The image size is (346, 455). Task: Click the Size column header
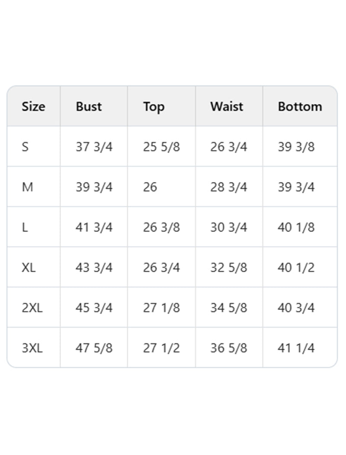pyautogui.click(x=33, y=107)
